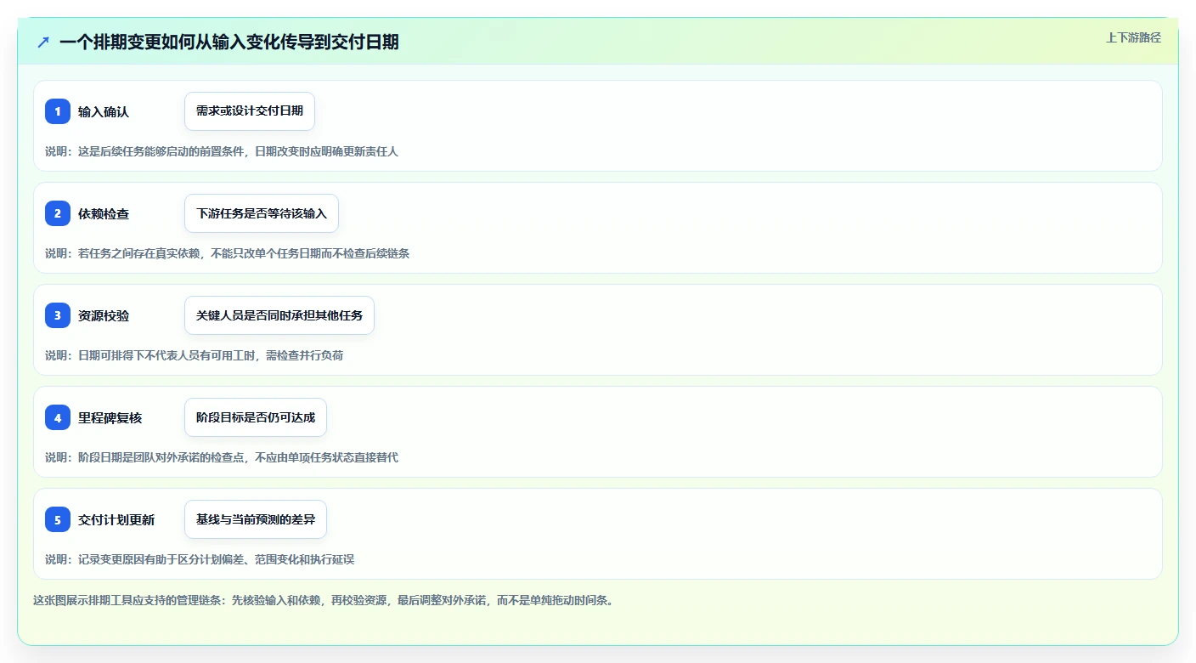
Task: Click step number 2 badge
Action: click(58, 213)
